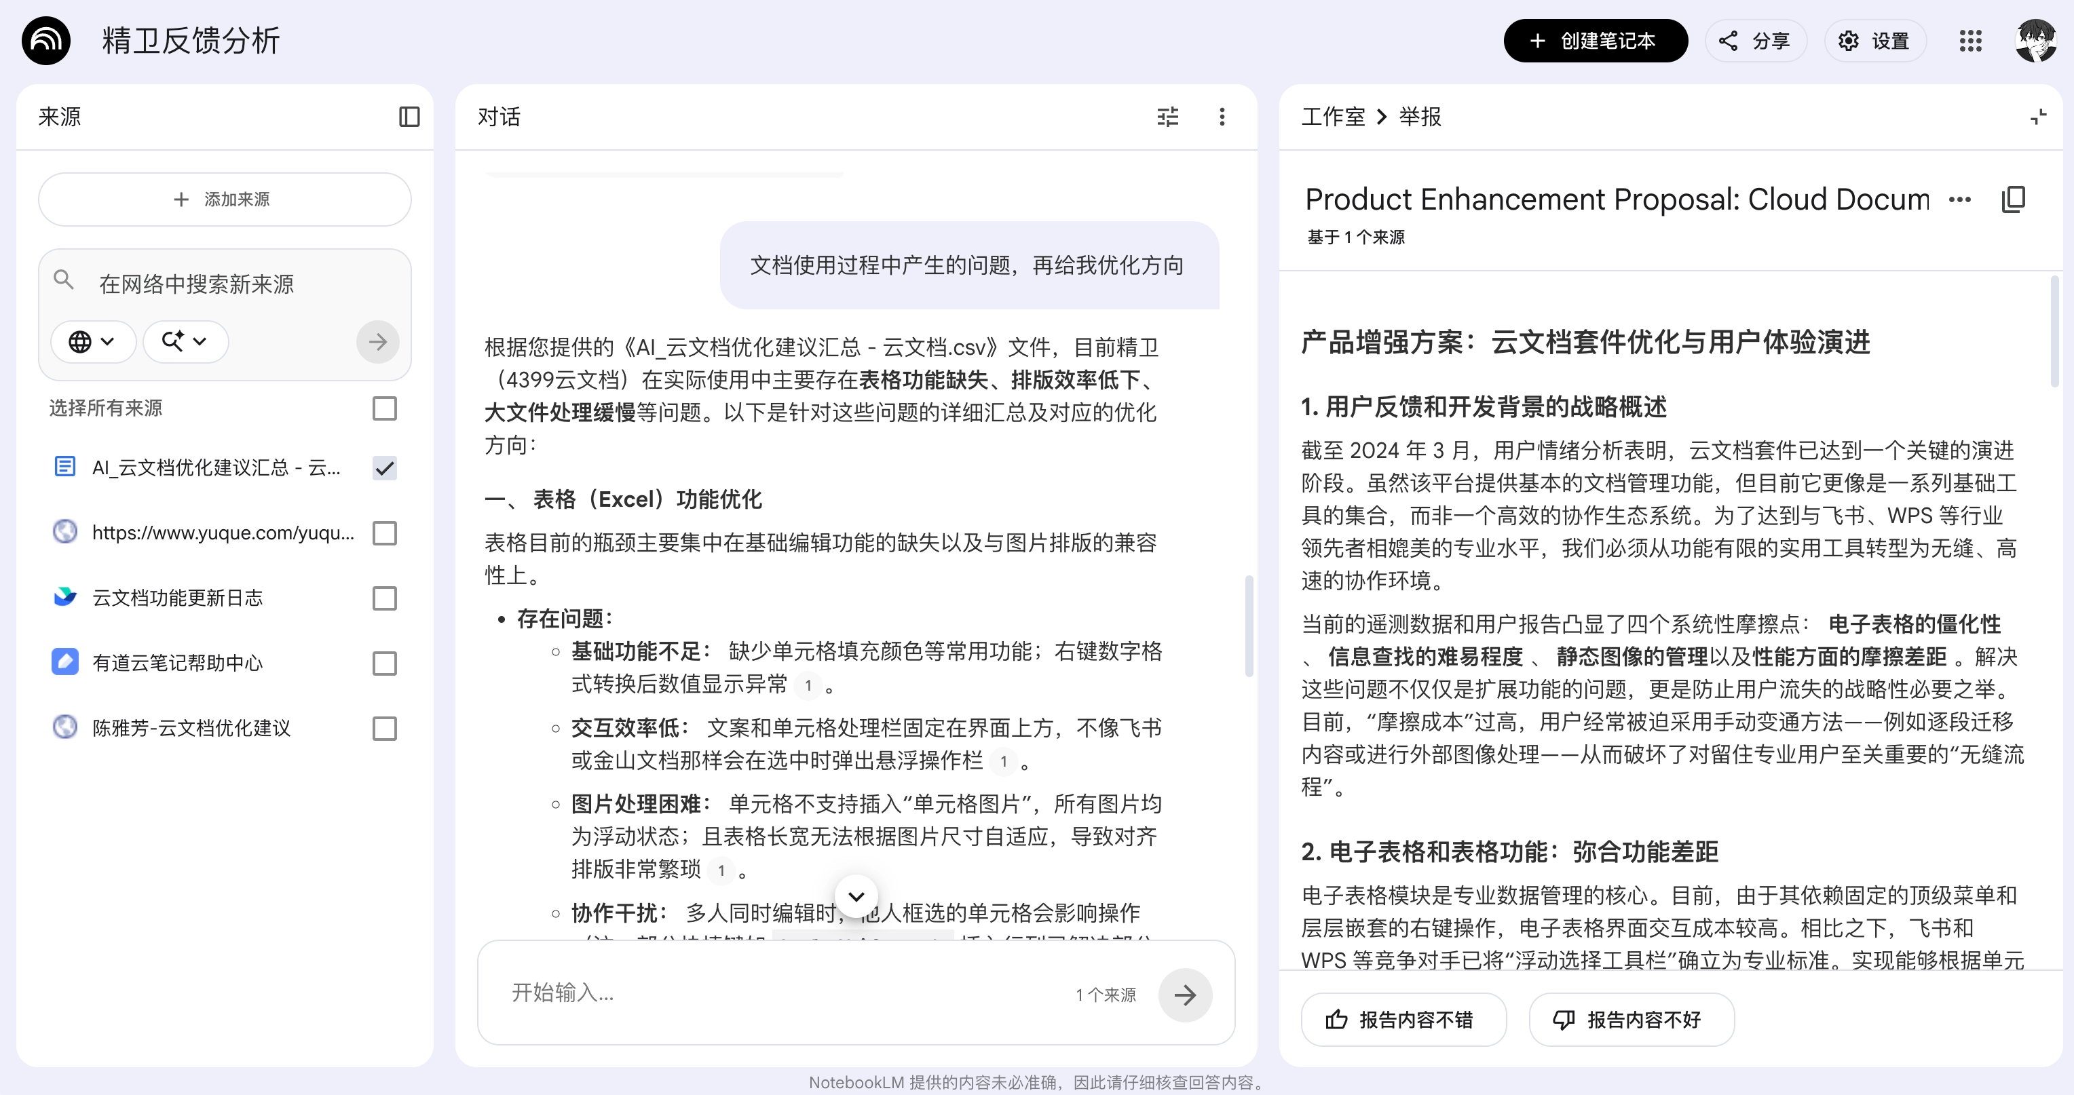Click the 分享 button
Image resolution: width=2074 pixels, height=1095 pixels.
tap(1755, 40)
